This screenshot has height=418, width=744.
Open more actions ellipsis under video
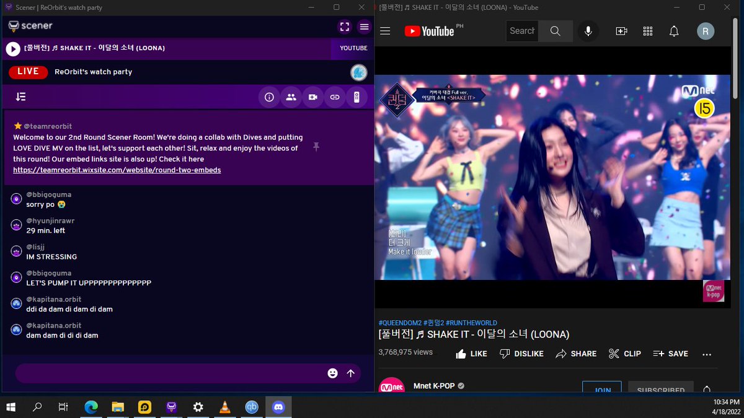(x=707, y=354)
